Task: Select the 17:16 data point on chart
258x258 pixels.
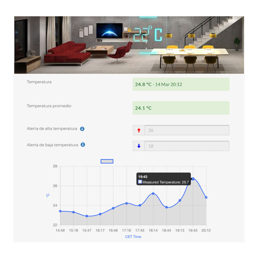Action: click(126, 203)
